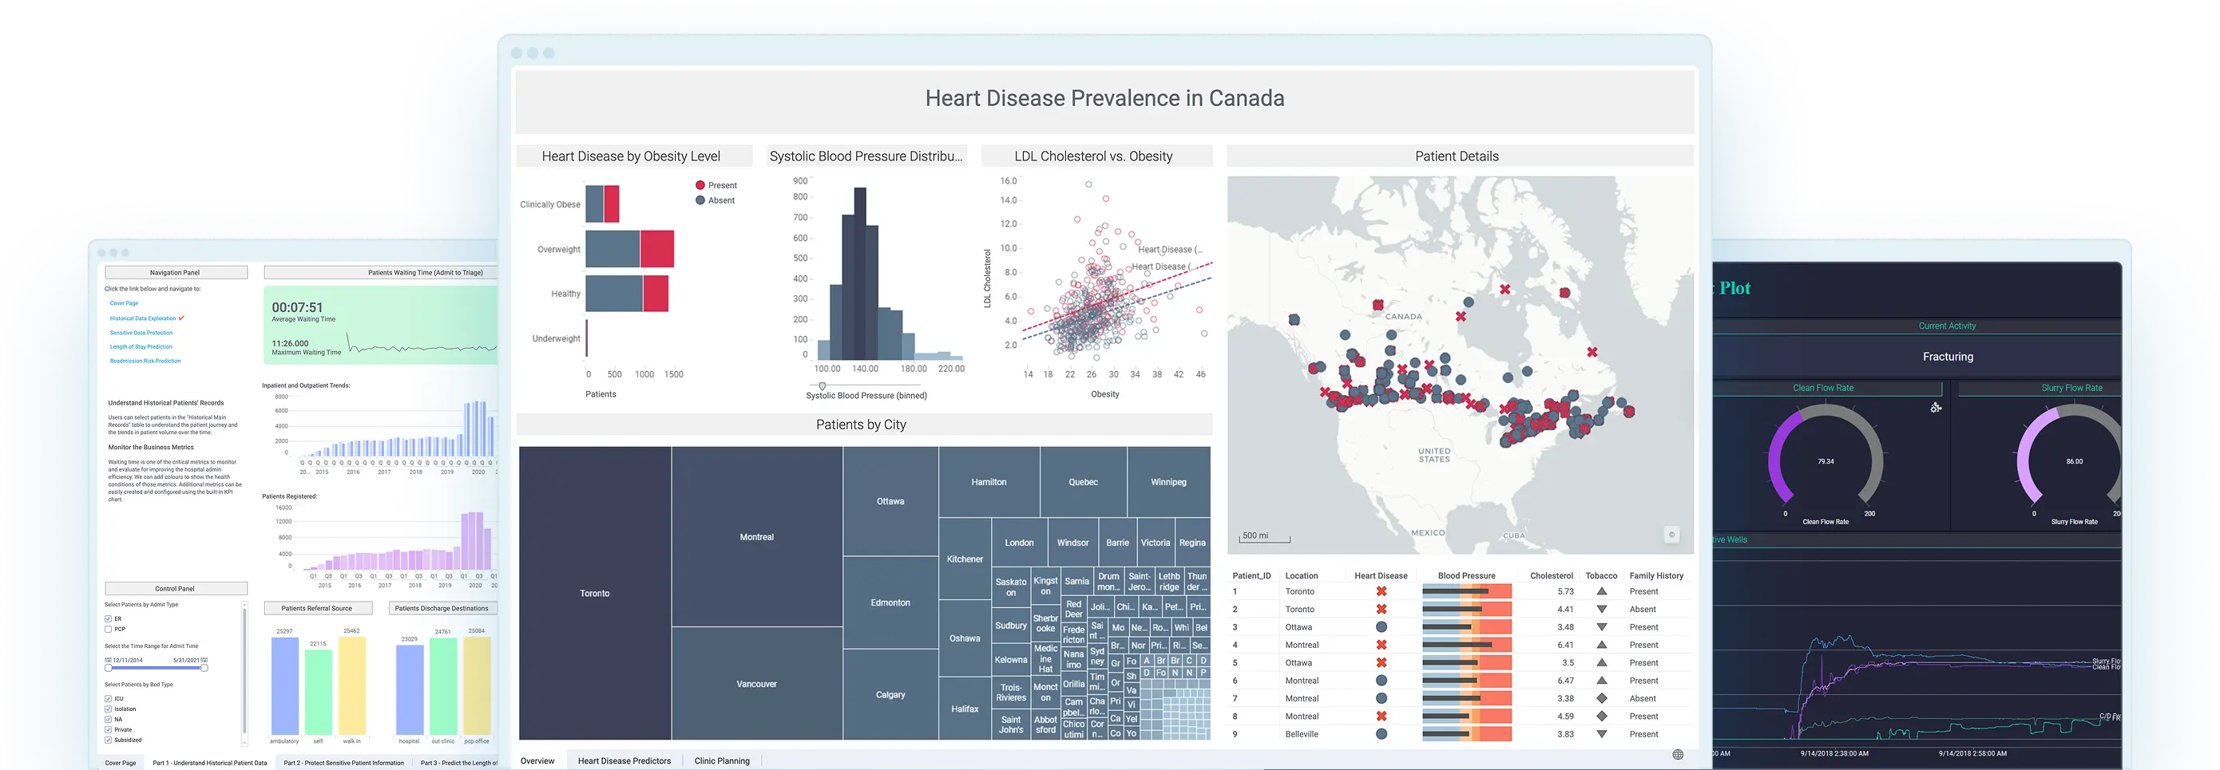This screenshot has width=2220, height=770.
Task: Uncheck the ICU bed type checkbox
Action: coord(109,698)
